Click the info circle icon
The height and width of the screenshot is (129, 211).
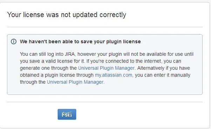(14, 41)
